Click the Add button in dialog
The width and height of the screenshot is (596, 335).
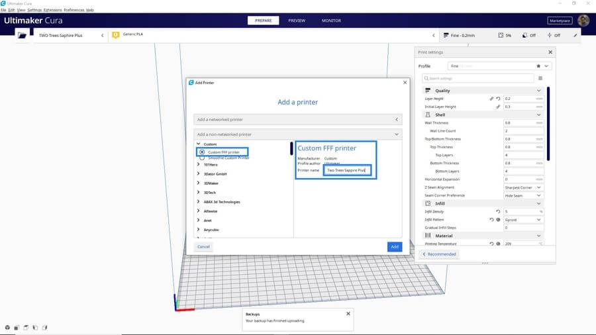pyautogui.click(x=394, y=246)
